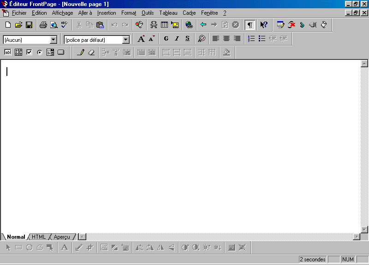The image size is (369, 265).
Task: Increase text size with the large A icon
Action: pyautogui.click(x=141, y=39)
